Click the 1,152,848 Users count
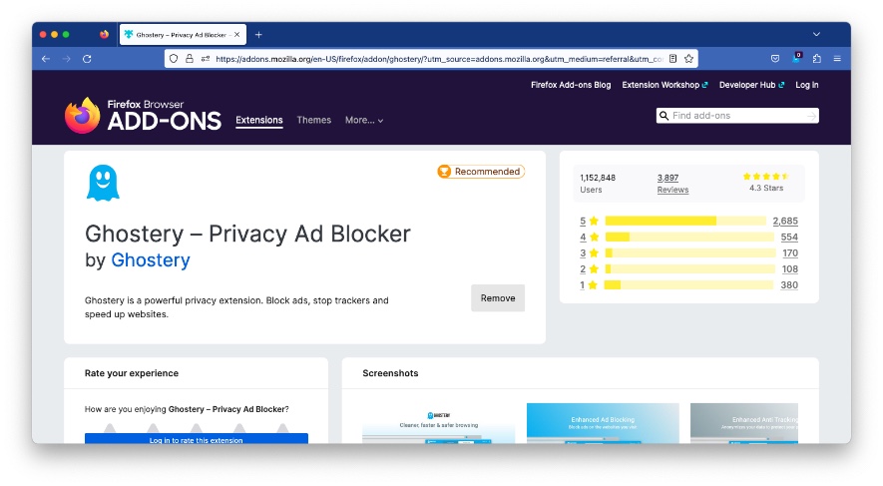883x486 pixels. (x=598, y=178)
